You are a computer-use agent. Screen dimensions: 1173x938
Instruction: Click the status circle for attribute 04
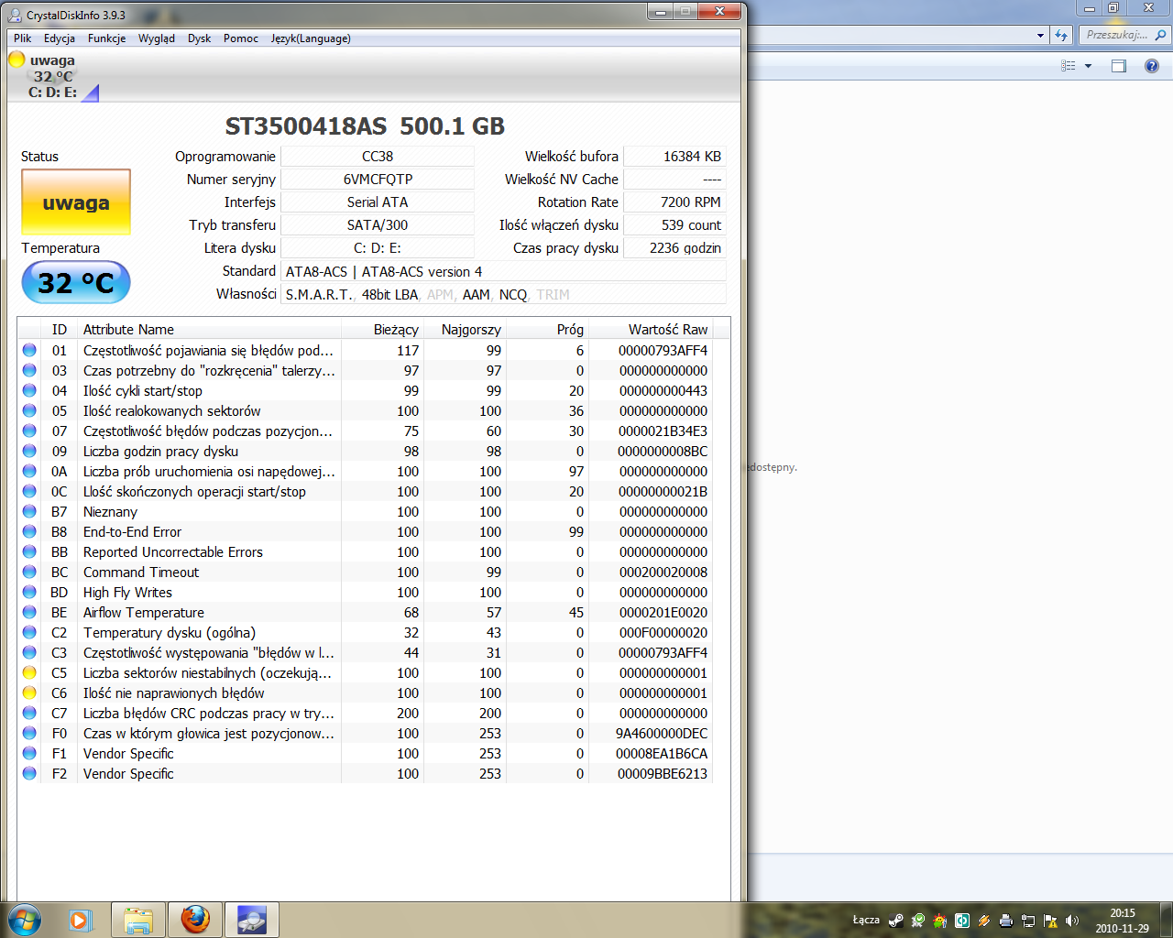click(29, 390)
